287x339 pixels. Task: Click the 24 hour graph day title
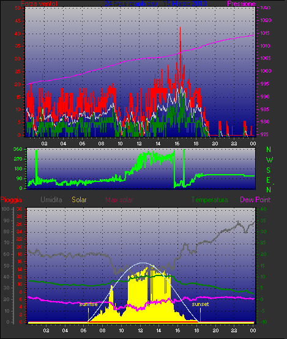pyautogui.click(x=155, y=4)
